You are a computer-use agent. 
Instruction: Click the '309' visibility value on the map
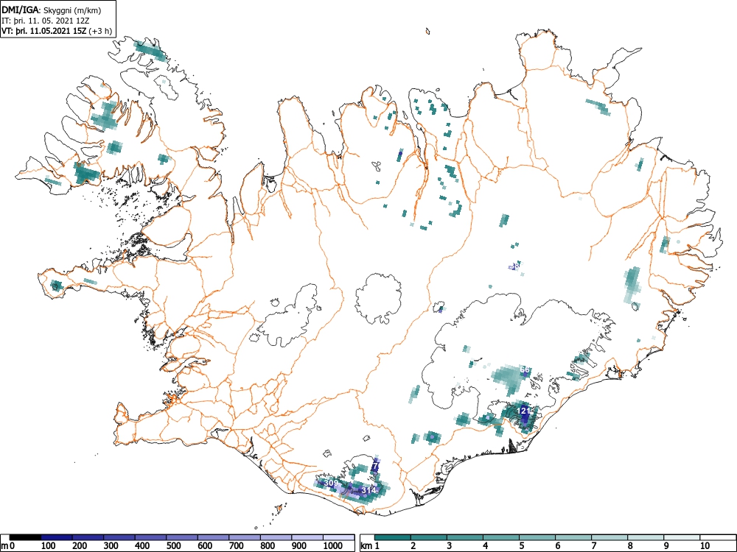(332, 483)
